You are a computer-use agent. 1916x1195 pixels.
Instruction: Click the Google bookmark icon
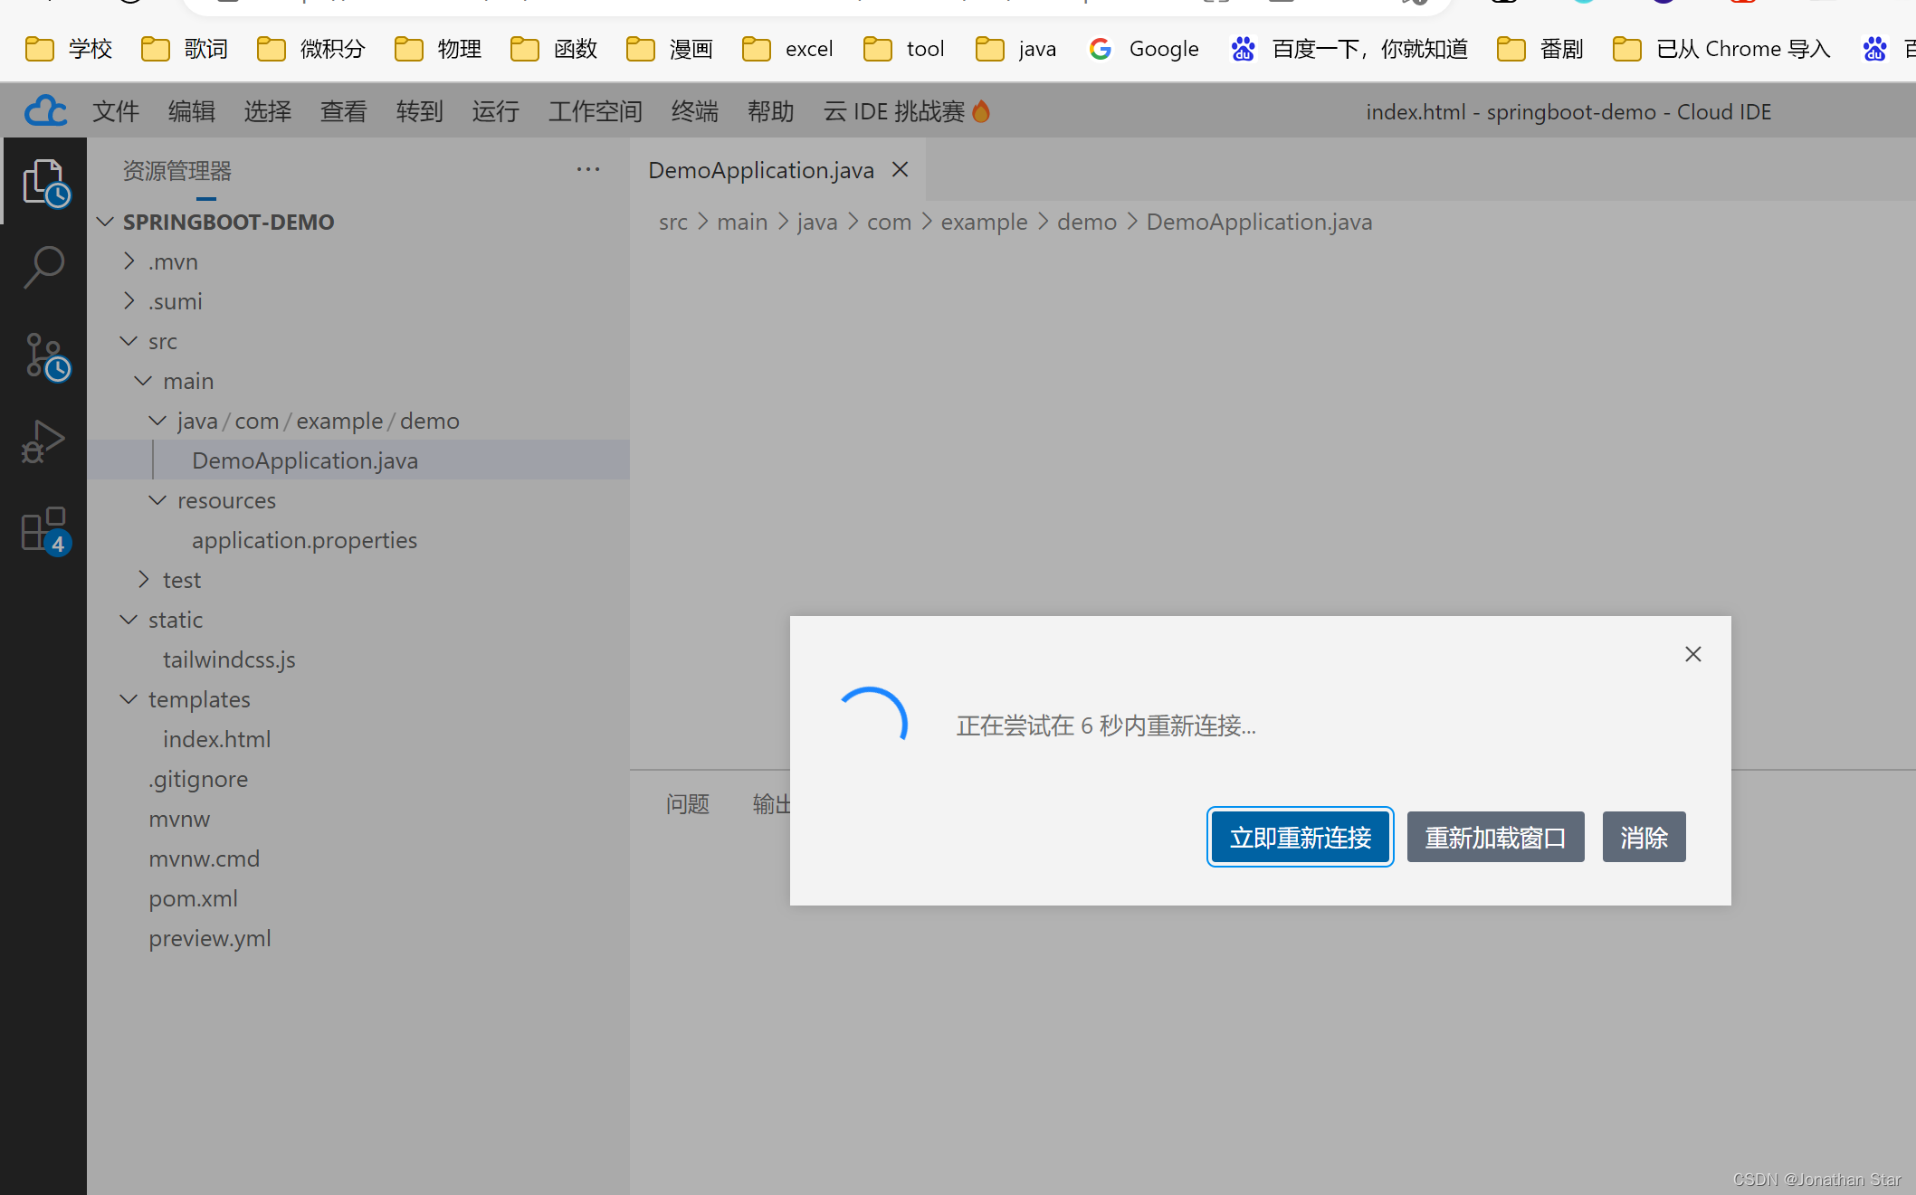click(1100, 49)
